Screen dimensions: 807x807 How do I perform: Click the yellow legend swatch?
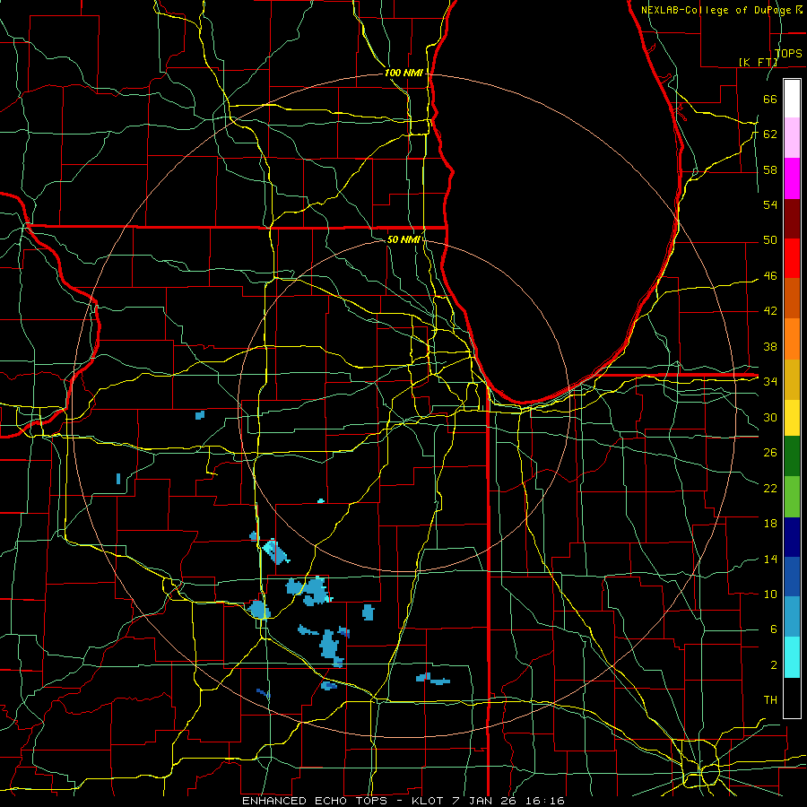pos(792,418)
